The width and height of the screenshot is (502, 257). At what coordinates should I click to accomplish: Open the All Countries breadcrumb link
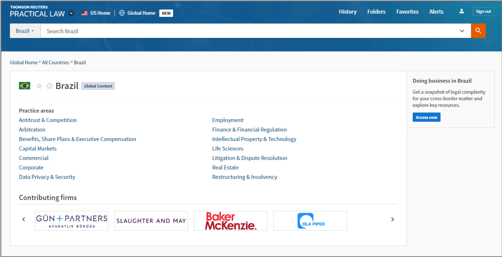coord(56,63)
